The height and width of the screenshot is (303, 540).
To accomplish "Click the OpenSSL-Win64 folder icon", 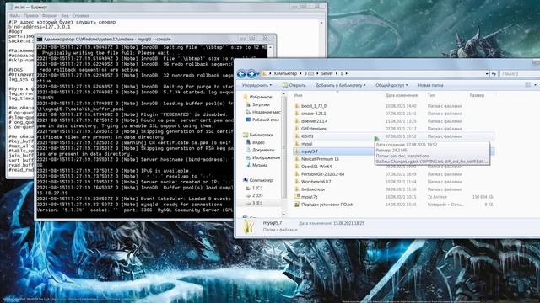I will tap(297, 167).
